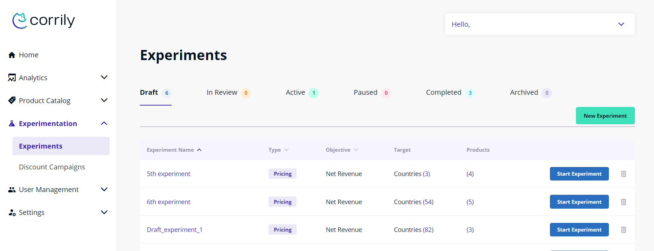
Task: Expand the Analytics menu chevron
Action: (x=104, y=77)
